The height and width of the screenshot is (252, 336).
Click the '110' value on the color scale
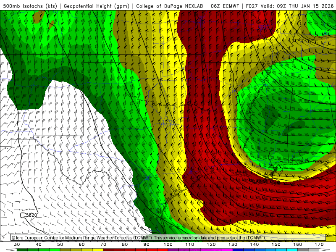coord(190,244)
